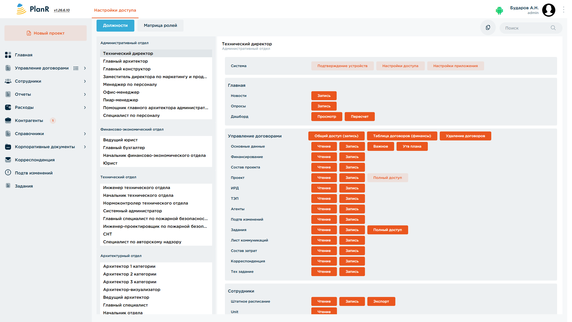Select the Должности tab

pyautogui.click(x=115, y=26)
